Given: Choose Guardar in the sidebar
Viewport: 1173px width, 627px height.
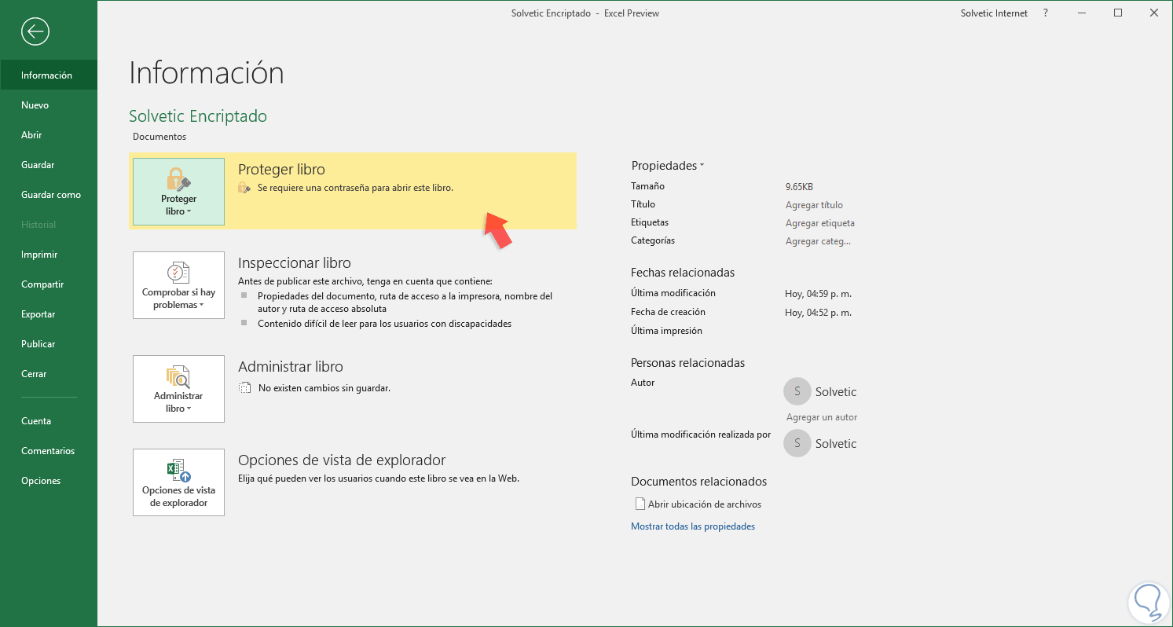Looking at the screenshot, I should pos(49,165).
